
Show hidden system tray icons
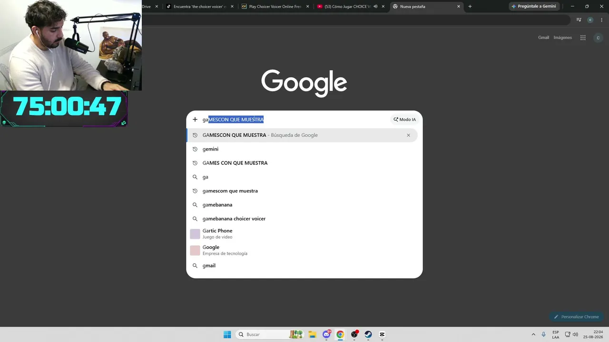(x=533, y=334)
